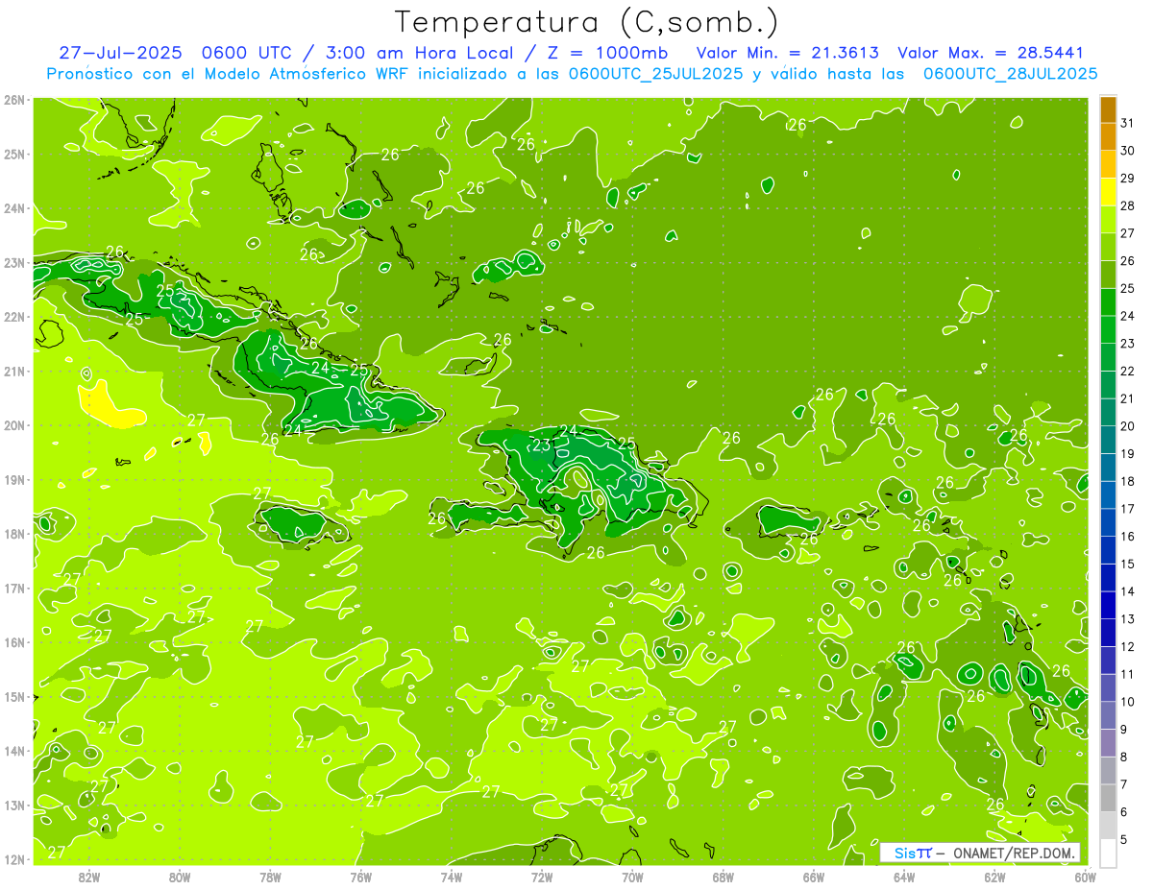Click the 19N latitude axis label
This screenshot has height=890, width=1153.
pos(14,480)
